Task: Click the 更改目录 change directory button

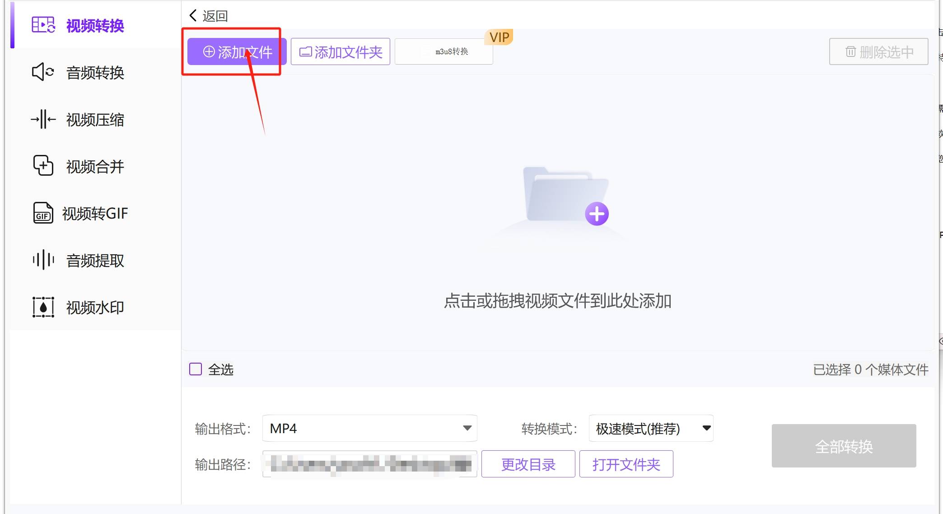Action: (x=528, y=464)
